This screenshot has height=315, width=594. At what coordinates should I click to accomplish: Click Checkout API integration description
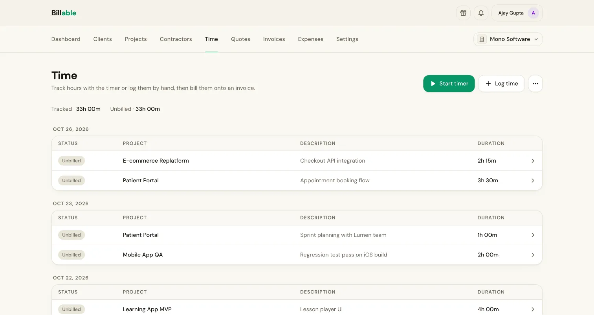click(x=333, y=161)
